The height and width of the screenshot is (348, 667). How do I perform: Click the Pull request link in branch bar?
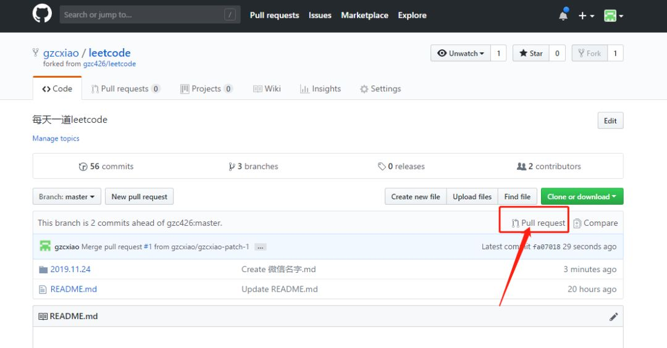[539, 223]
